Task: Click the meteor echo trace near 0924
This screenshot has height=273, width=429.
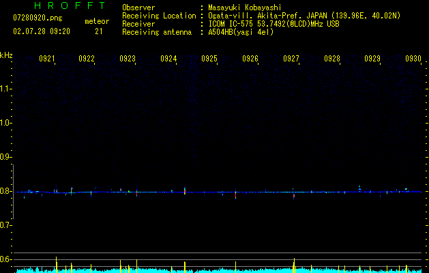Action: click(x=185, y=190)
